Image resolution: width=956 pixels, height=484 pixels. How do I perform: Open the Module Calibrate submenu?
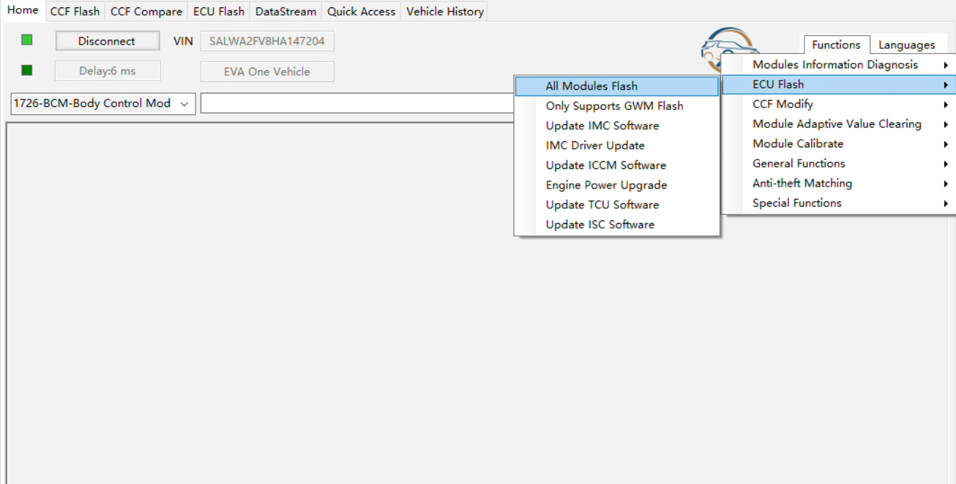point(839,143)
